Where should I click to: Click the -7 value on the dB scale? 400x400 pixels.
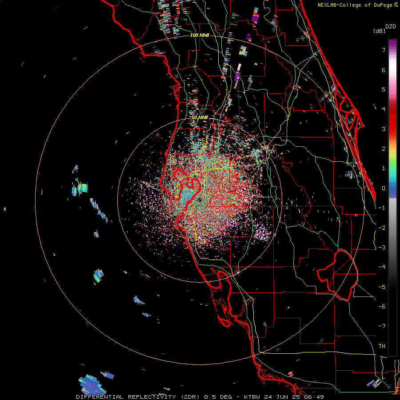[x=382, y=326]
